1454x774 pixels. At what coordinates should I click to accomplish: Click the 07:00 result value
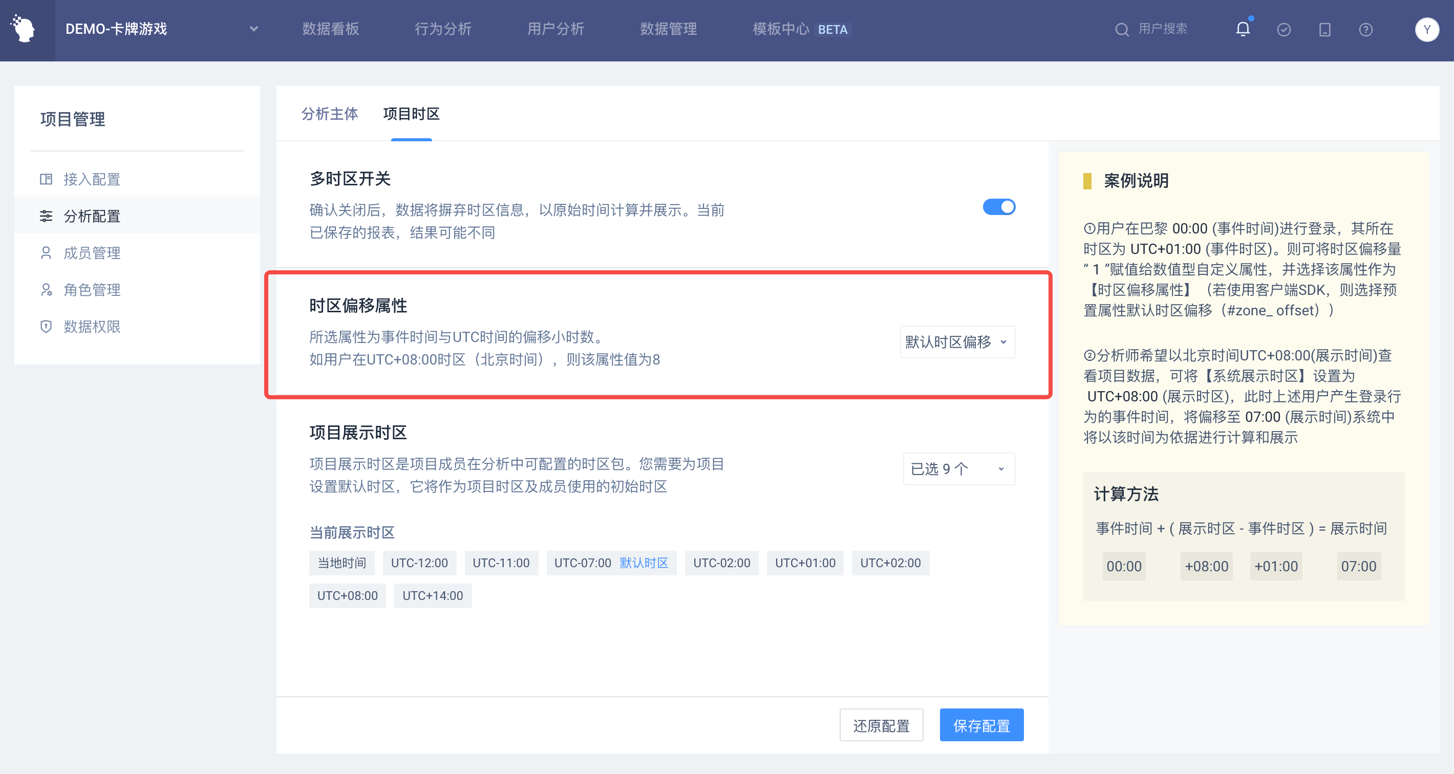click(x=1359, y=566)
